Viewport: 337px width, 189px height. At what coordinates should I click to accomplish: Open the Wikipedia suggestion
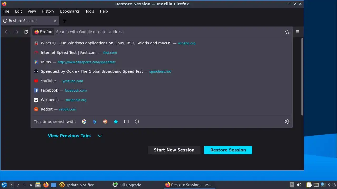[x=162, y=100]
